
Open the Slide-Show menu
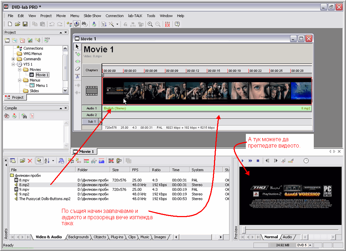[92, 16]
